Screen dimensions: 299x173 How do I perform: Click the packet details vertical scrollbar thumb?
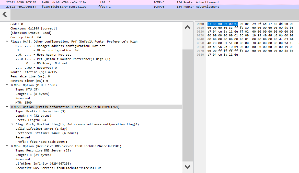pos(188,105)
